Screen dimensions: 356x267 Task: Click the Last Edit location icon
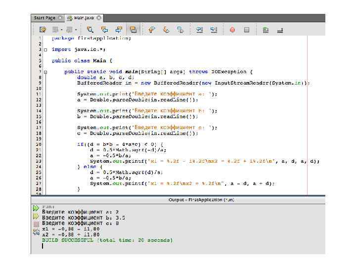(43, 30)
